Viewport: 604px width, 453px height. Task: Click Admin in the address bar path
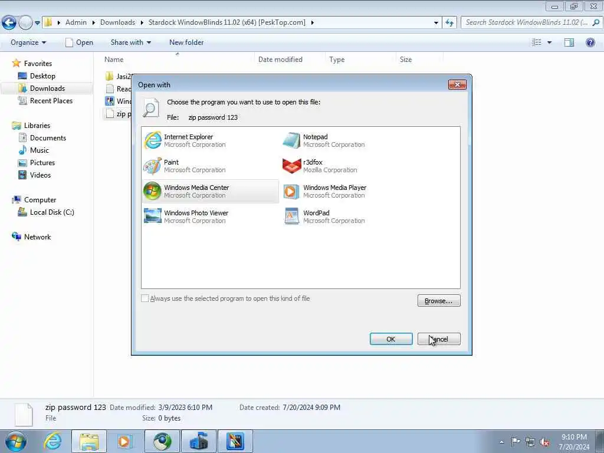tap(76, 22)
